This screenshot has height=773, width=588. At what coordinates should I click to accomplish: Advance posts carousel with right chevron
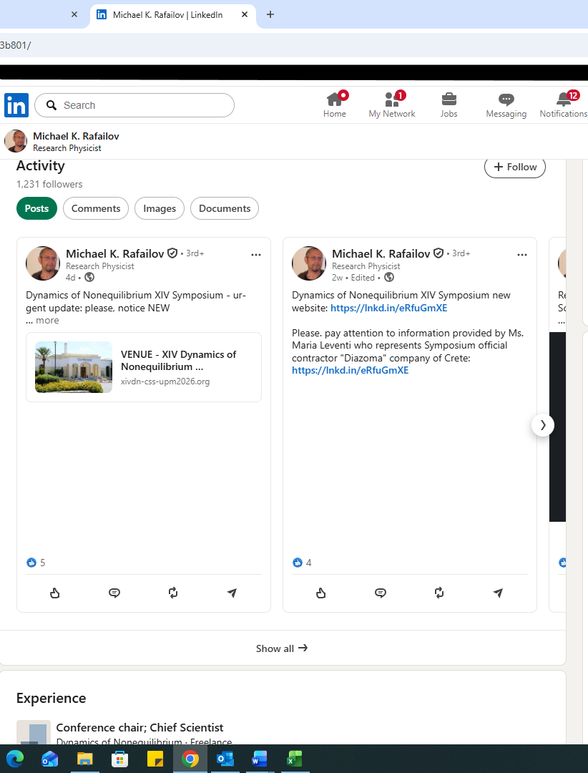[543, 425]
